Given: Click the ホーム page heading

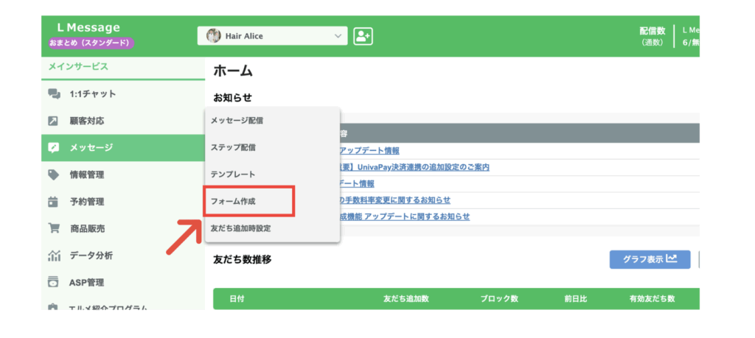Looking at the screenshot, I should (233, 71).
